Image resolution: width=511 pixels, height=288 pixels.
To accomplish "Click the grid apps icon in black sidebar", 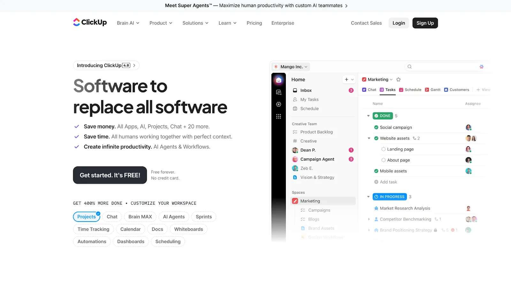I will coord(278,116).
